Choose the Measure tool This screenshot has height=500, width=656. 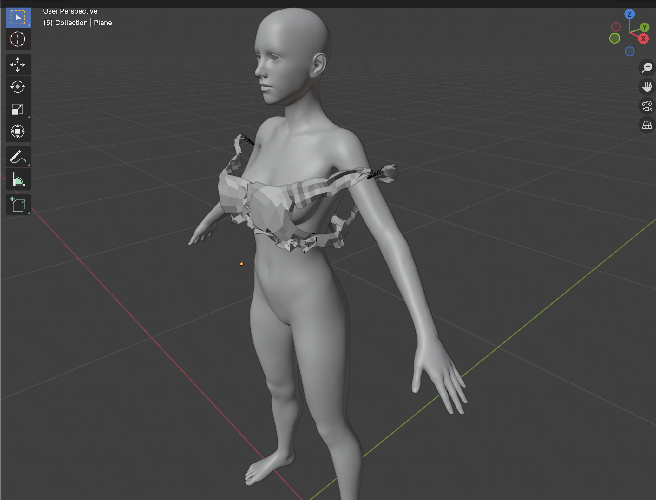click(18, 179)
